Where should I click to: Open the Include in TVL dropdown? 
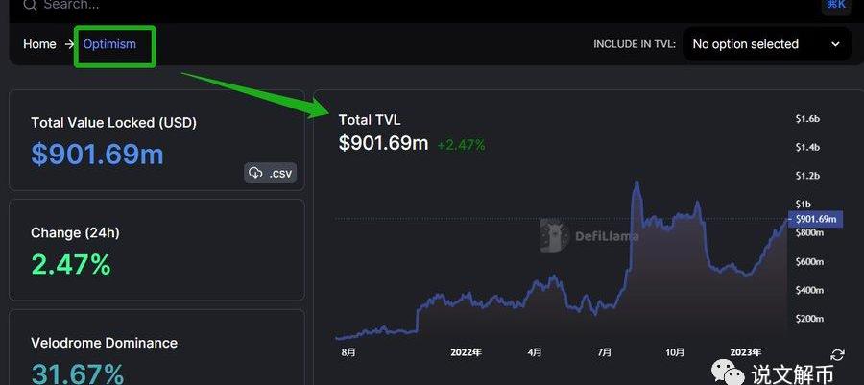(x=765, y=44)
